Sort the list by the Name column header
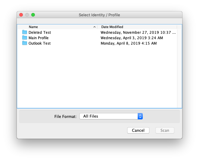This screenshot has height=161, width=199. pyautogui.click(x=33, y=27)
